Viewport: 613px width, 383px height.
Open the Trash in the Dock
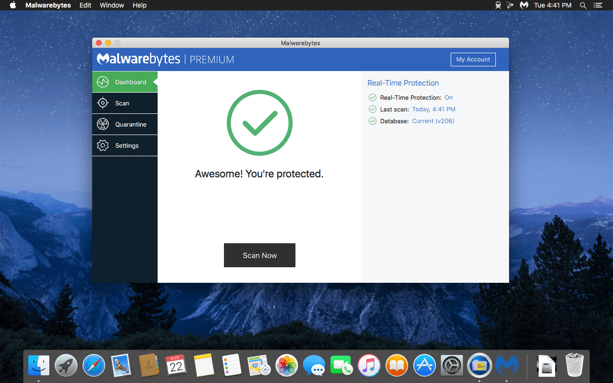[x=574, y=365]
